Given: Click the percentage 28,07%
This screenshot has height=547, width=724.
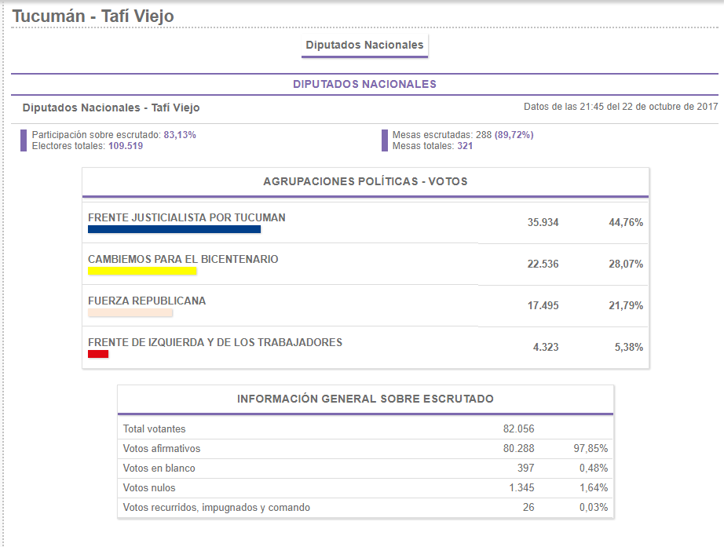Looking at the screenshot, I should coord(626,264).
